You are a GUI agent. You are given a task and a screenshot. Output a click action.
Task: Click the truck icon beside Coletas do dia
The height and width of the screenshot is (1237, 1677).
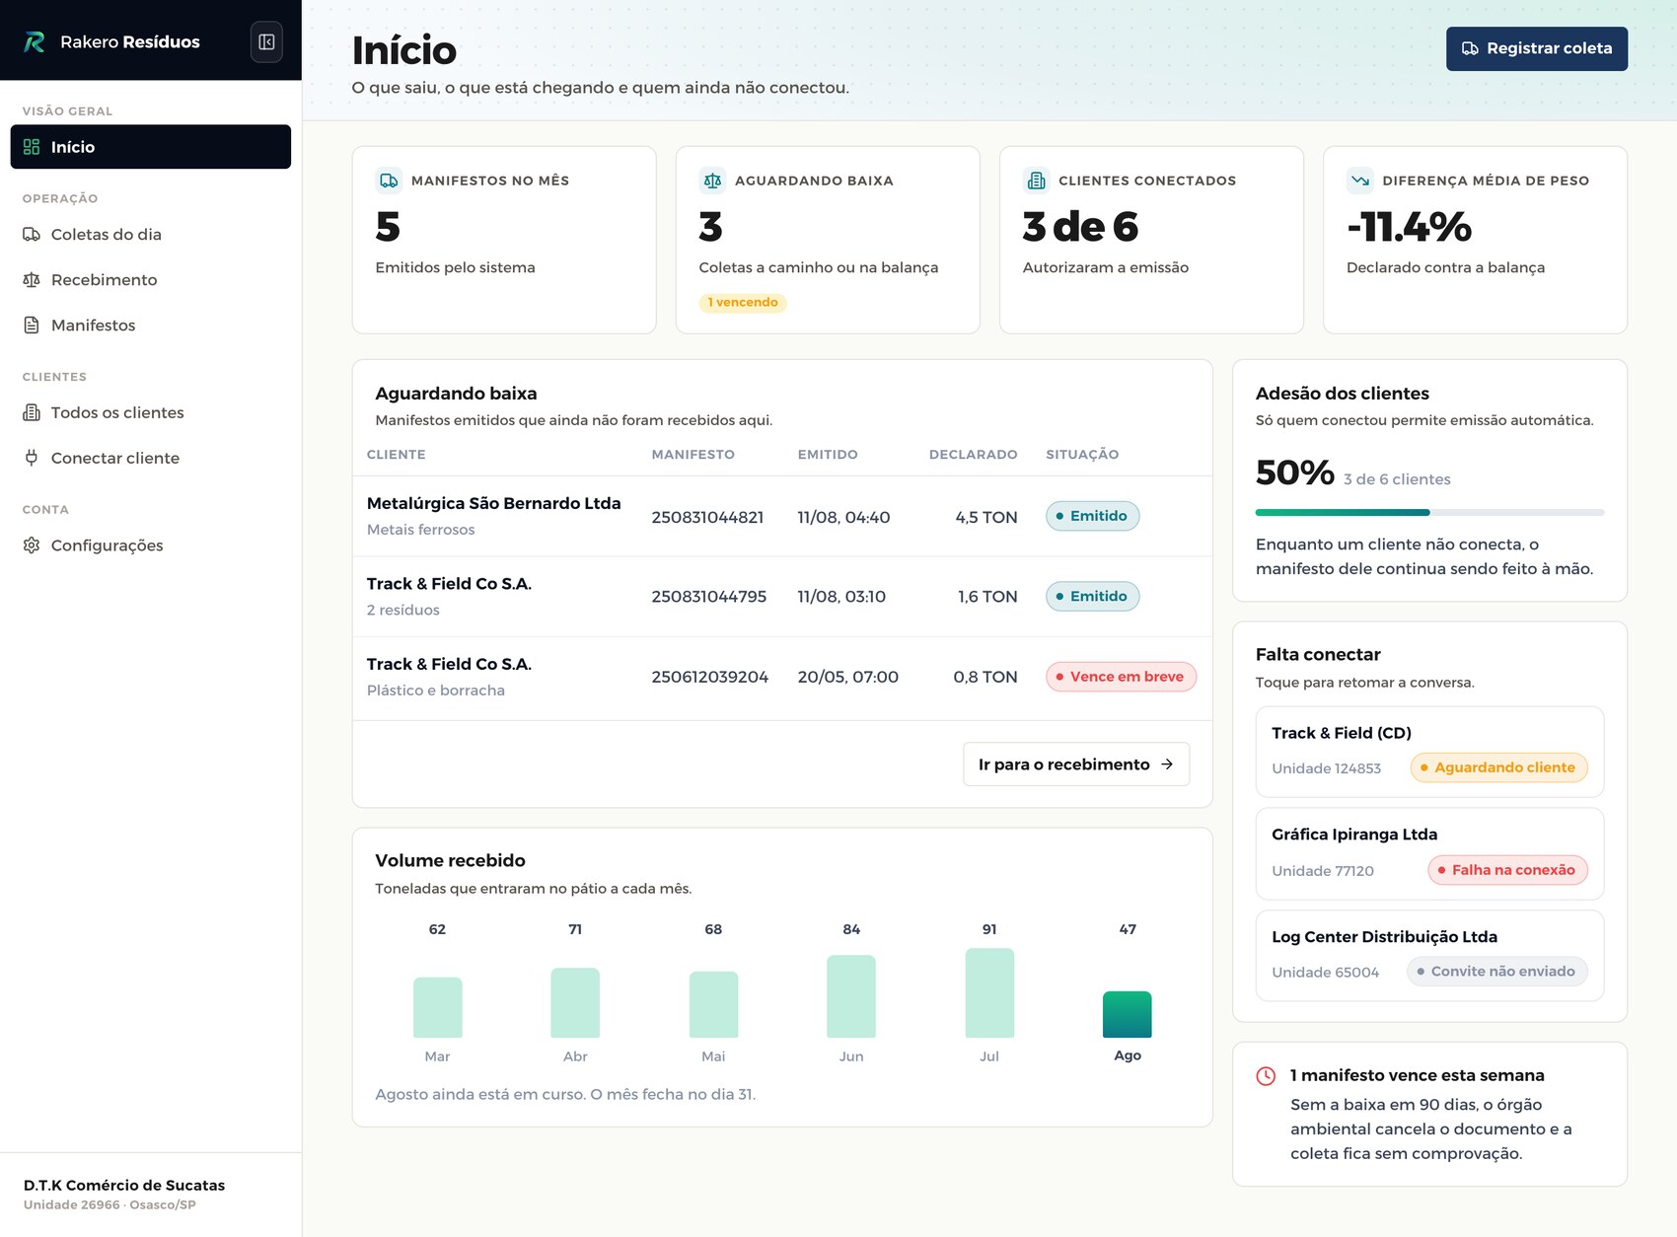click(32, 235)
